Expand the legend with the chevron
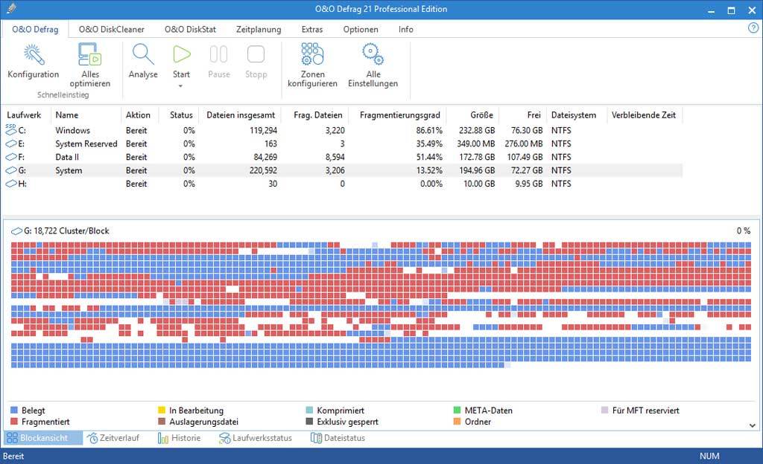 click(x=753, y=425)
